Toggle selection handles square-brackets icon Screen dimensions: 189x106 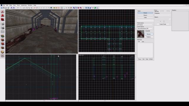(62, 8)
